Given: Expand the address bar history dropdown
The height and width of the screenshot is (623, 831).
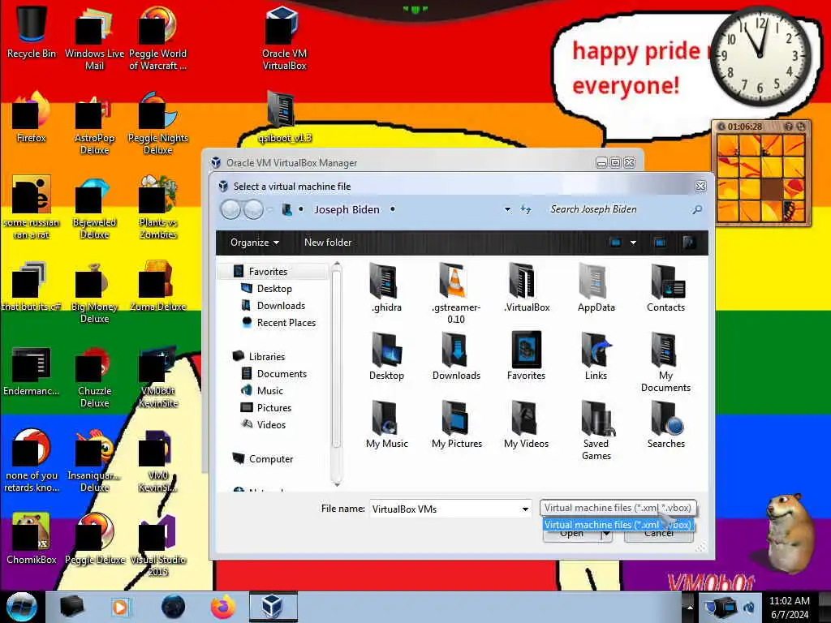Looking at the screenshot, I should tap(507, 209).
